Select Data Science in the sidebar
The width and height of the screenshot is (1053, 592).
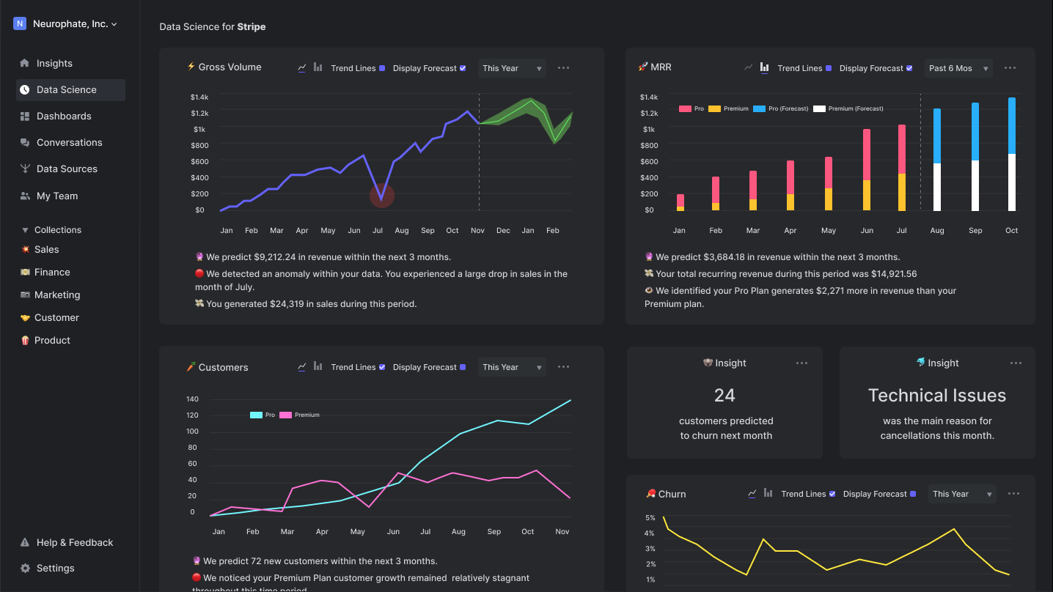[70, 89]
